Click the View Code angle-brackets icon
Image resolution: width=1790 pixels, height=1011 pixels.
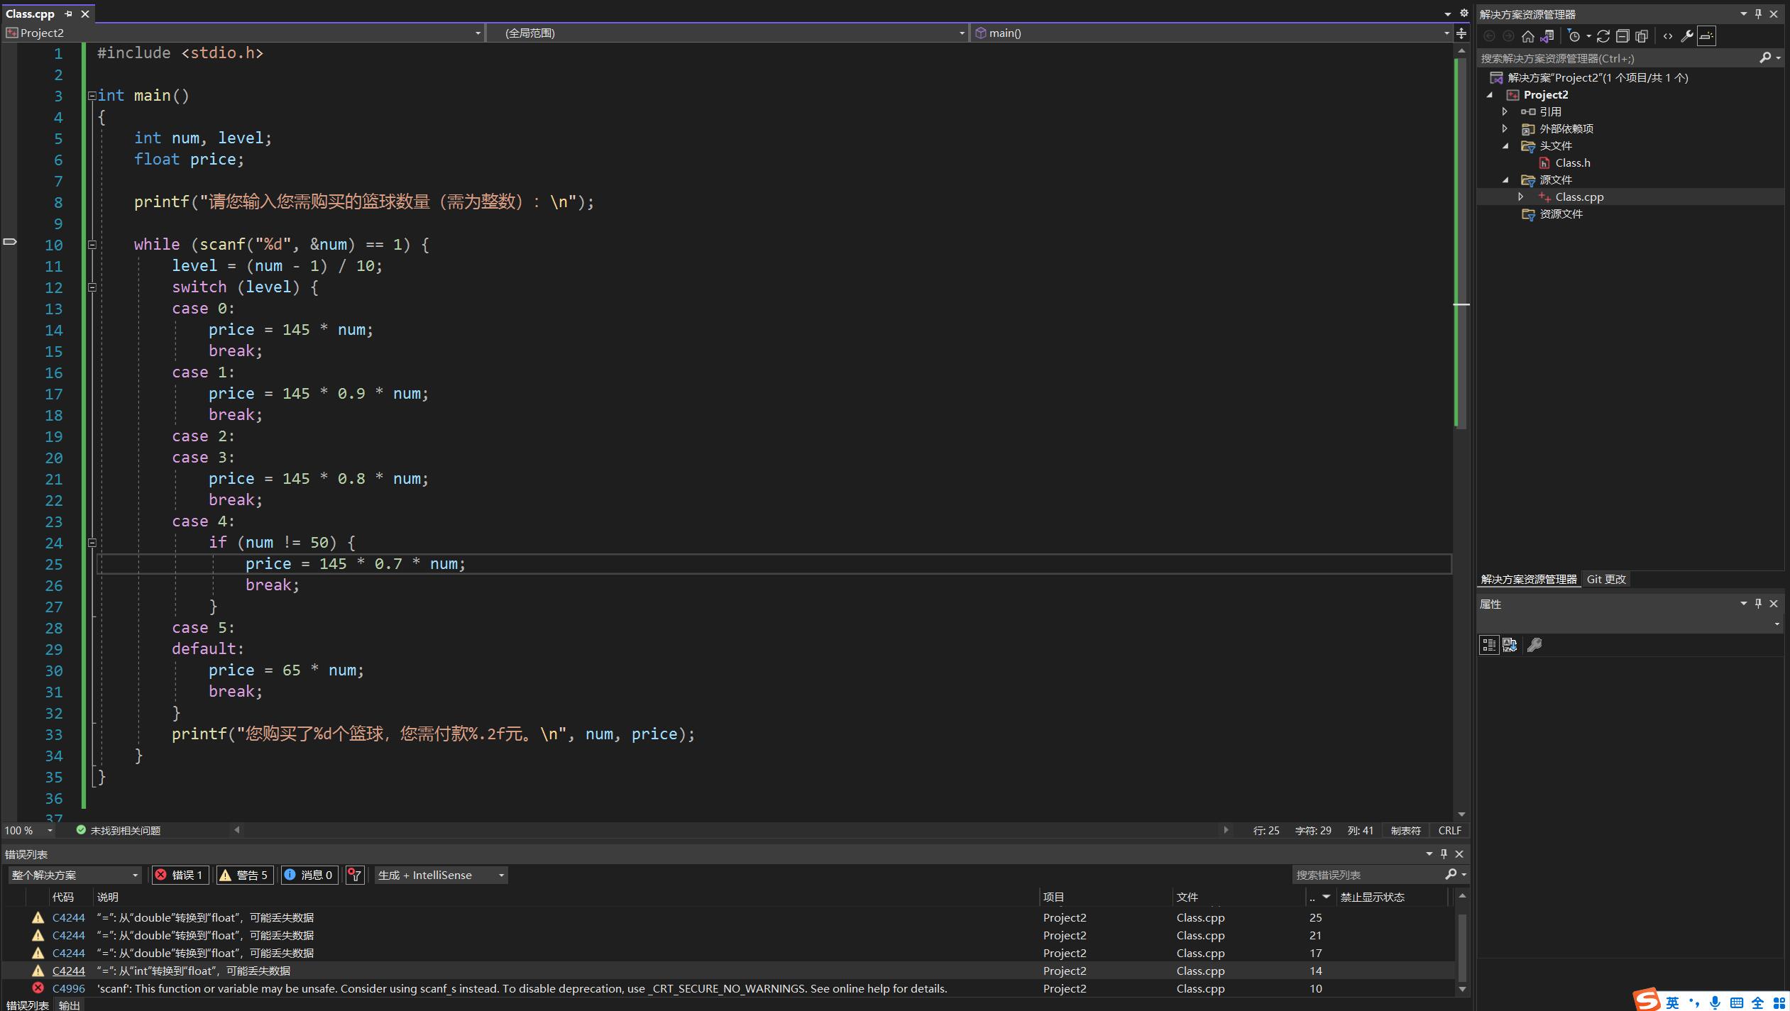[1668, 36]
